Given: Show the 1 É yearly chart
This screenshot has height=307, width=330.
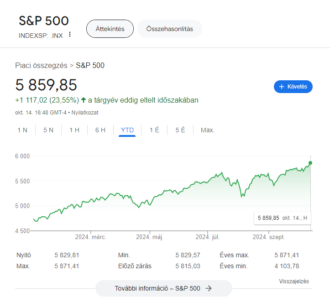Looking at the screenshot, I should click(154, 130).
